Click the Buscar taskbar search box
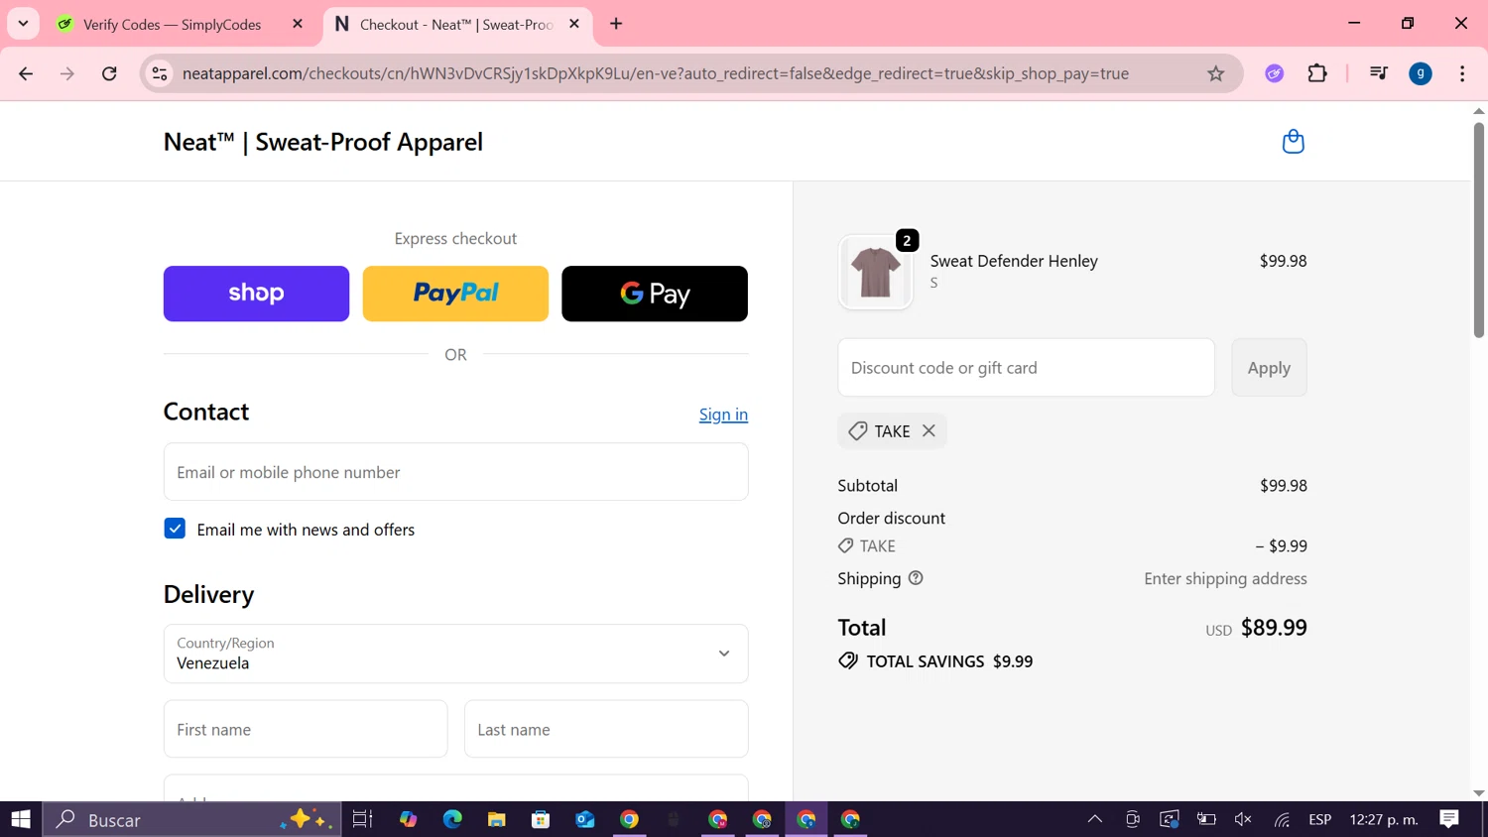1488x837 pixels. (x=192, y=819)
